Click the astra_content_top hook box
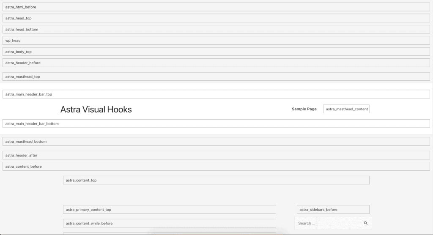The width and height of the screenshot is (433, 235). point(216,180)
